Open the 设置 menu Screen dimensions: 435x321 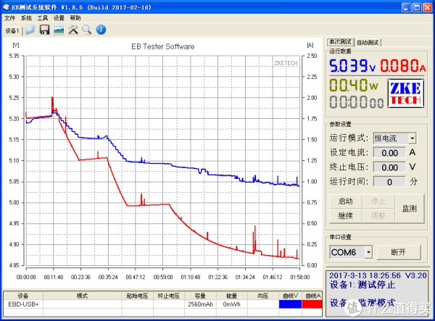(59, 18)
